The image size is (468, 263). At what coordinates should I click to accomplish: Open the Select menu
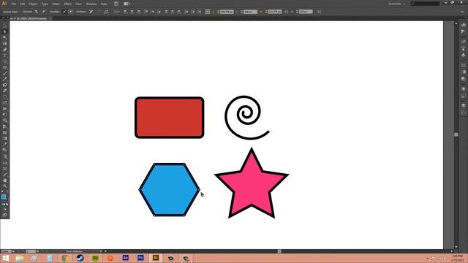click(x=56, y=4)
